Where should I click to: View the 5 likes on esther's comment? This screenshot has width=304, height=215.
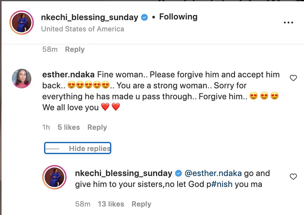[x=69, y=127]
